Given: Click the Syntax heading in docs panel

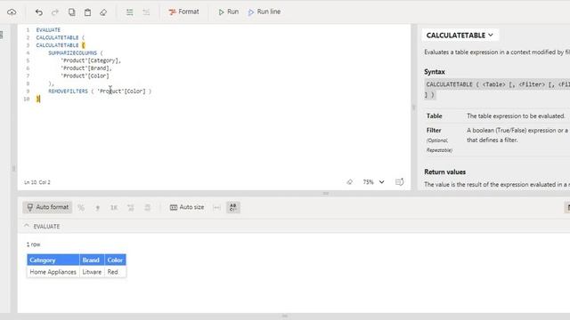Looking at the screenshot, I should click(x=435, y=72).
